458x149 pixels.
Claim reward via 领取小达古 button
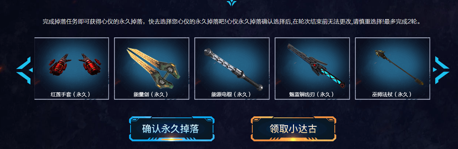(x=293, y=129)
